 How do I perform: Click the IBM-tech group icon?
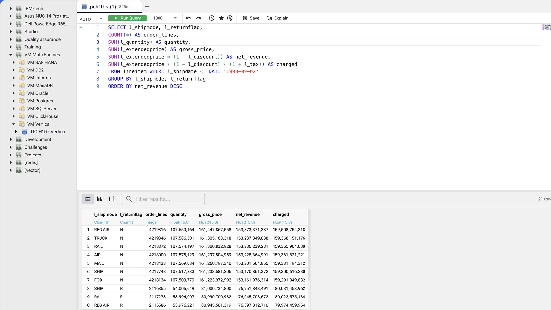coord(19,8)
